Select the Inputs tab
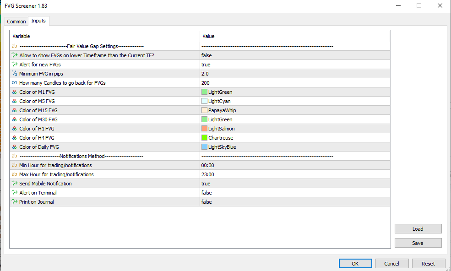The height and width of the screenshot is (271, 451). click(x=38, y=21)
